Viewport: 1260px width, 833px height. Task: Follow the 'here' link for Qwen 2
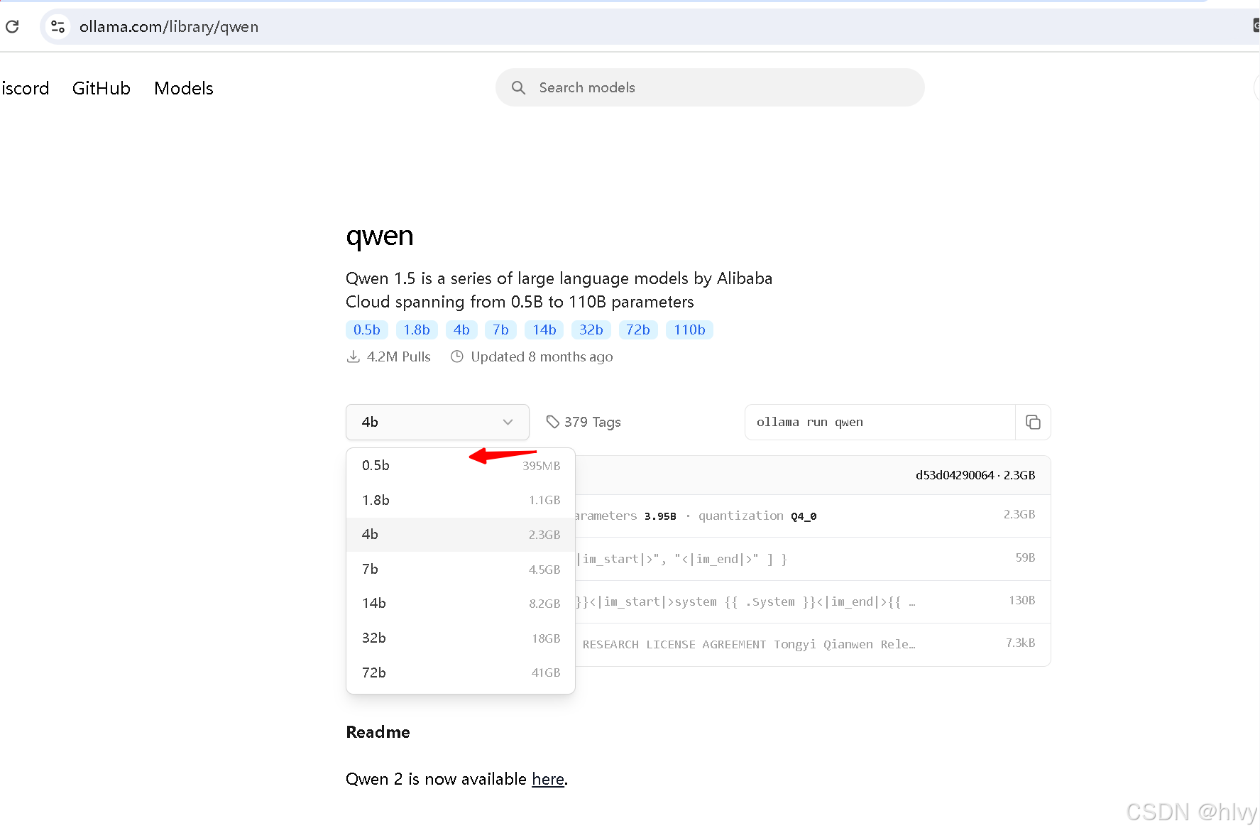tap(548, 779)
